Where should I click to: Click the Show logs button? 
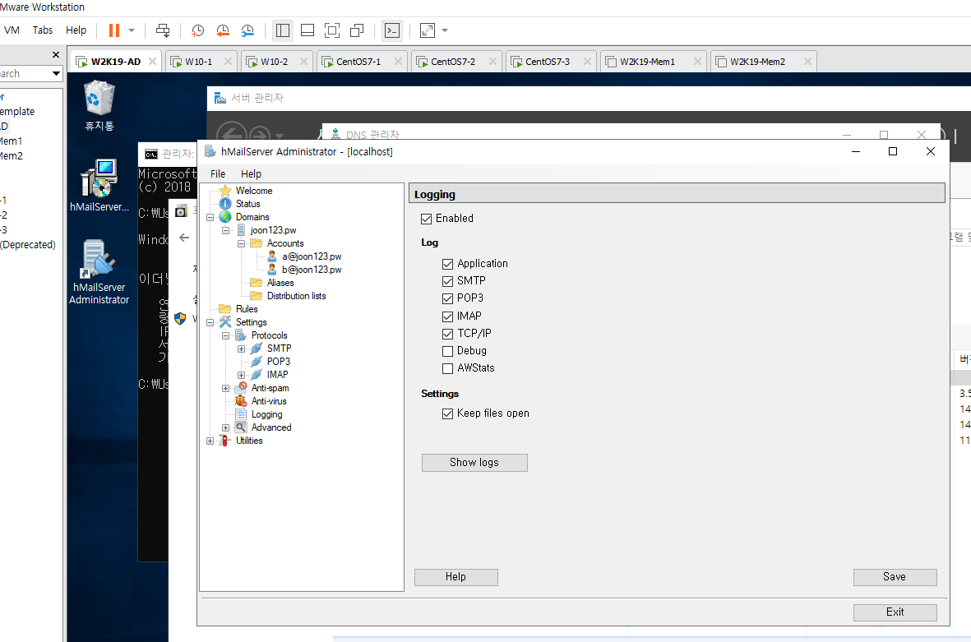474,463
